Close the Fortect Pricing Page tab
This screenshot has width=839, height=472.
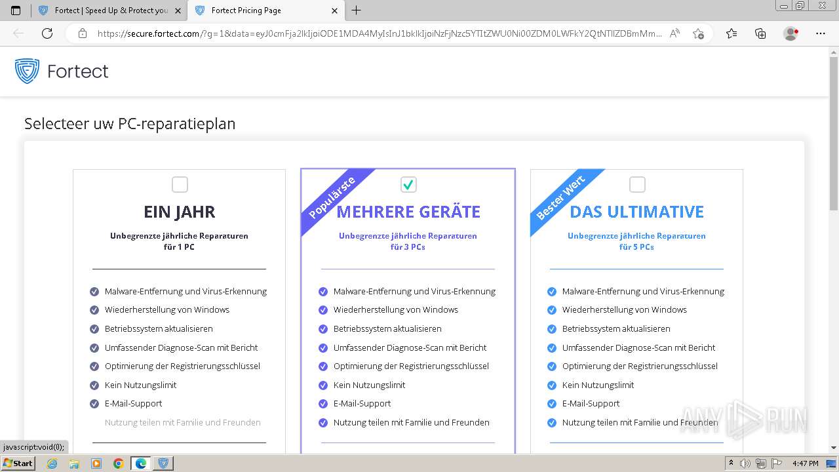click(335, 10)
